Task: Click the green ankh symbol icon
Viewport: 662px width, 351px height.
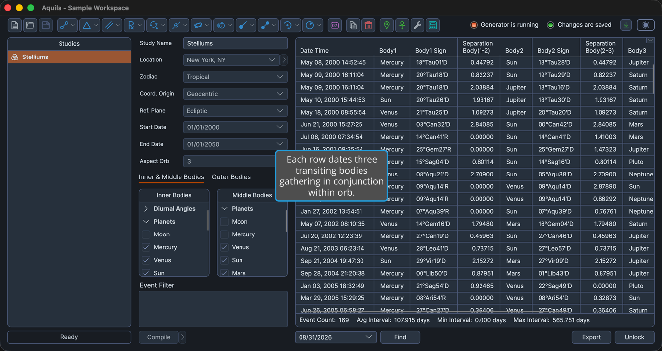Action: 402,25
